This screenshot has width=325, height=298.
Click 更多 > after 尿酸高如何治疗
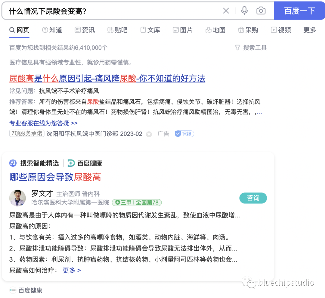[71, 270]
